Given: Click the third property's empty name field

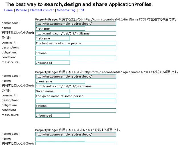Looking at the screenshot, I should click(60, 139).
